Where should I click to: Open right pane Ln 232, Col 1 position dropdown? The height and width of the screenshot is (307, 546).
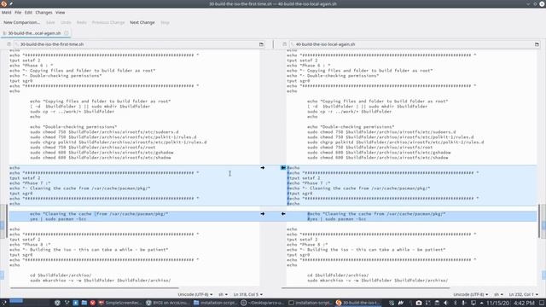coord(523,294)
